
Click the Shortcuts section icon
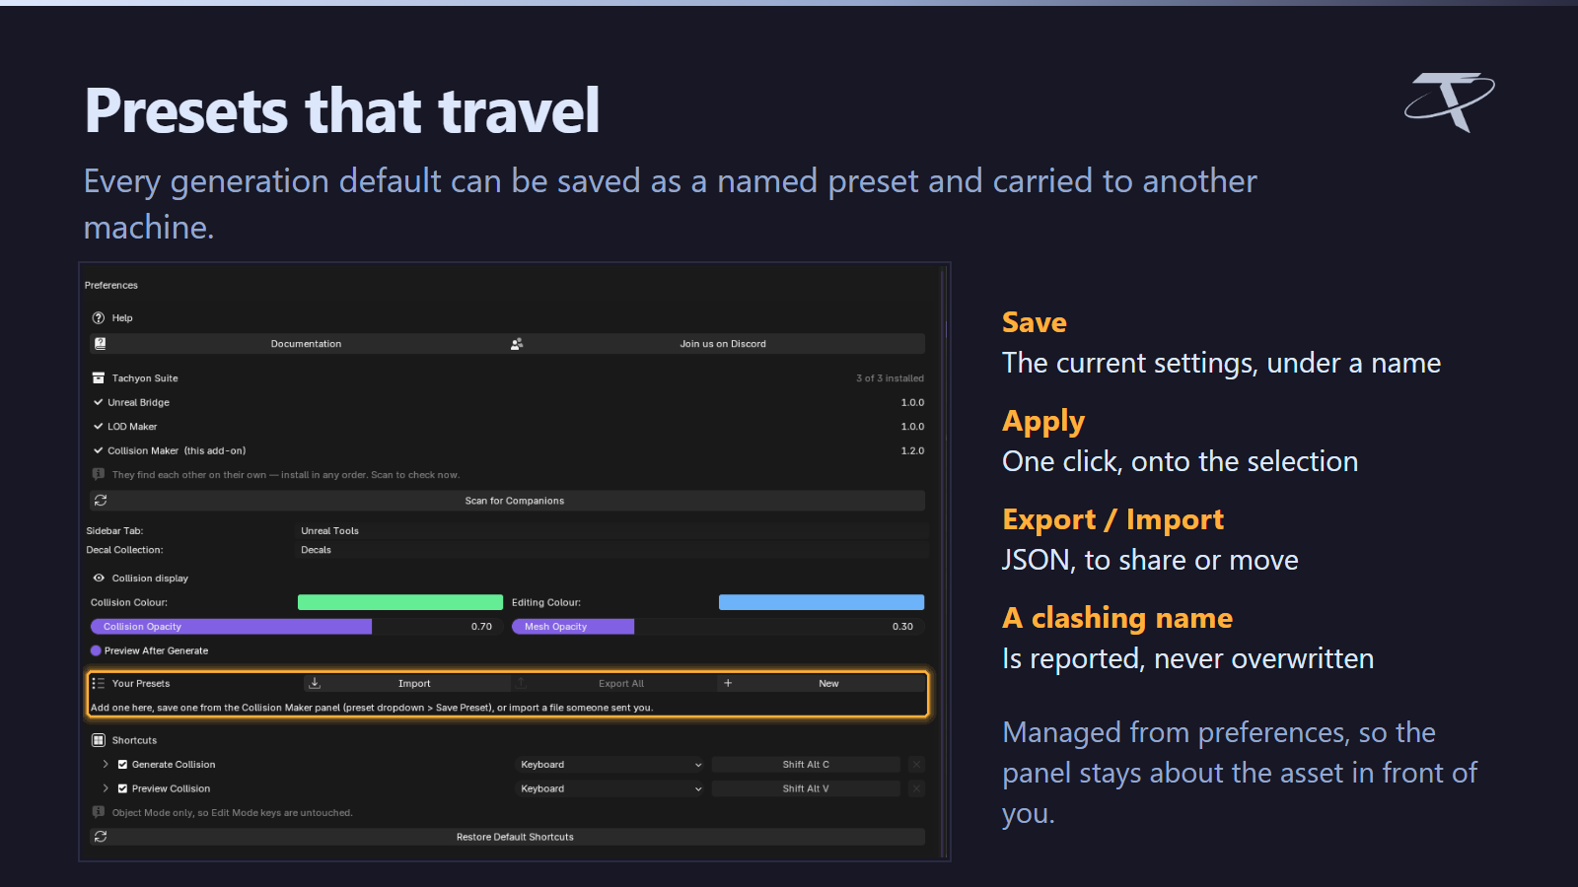click(x=99, y=740)
